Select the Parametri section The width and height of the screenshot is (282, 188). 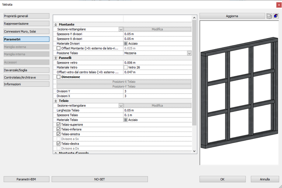(x=26, y=39)
